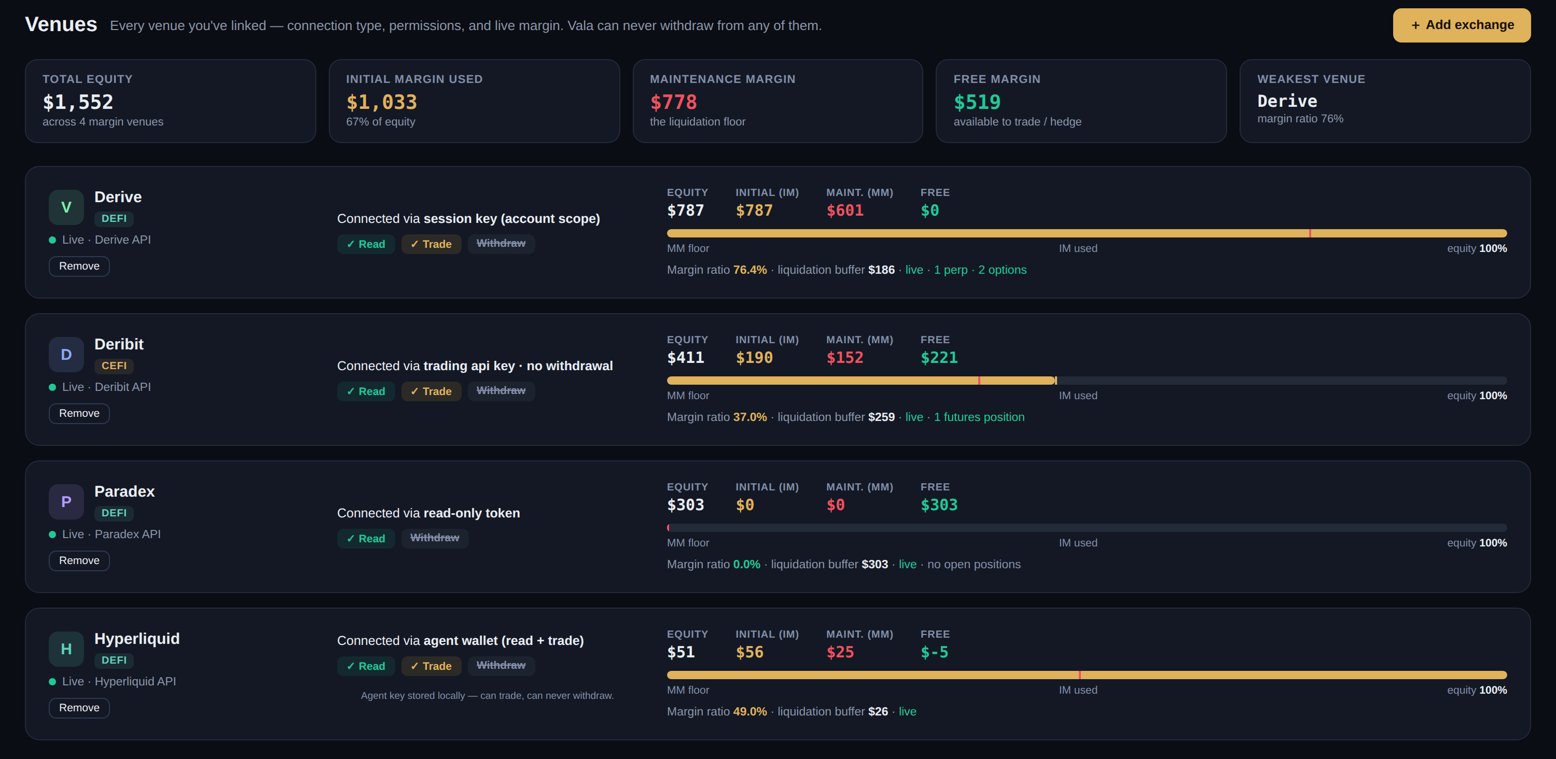Image resolution: width=1556 pixels, height=759 pixels.
Task: Click Derive's margin ratio 76.4% value
Action: pos(749,270)
